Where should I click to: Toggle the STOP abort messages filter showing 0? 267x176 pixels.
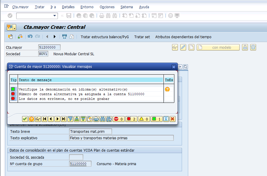pyautogui.click(x=119, y=119)
